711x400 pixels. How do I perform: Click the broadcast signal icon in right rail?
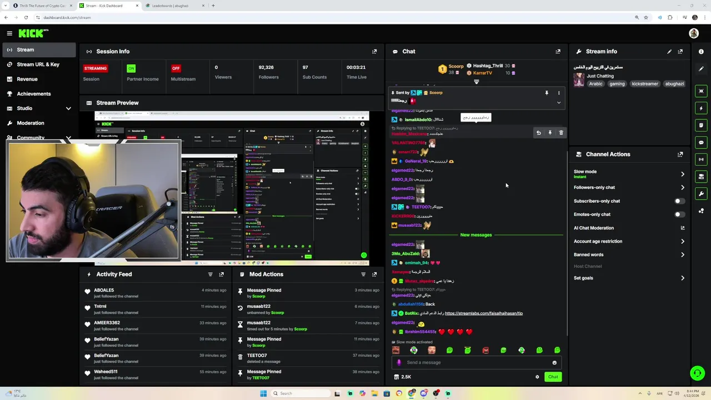(x=701, y=159)
